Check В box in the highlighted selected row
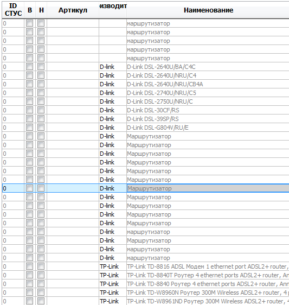This screenshot has height=305, width=289. (x=29, y=188)
